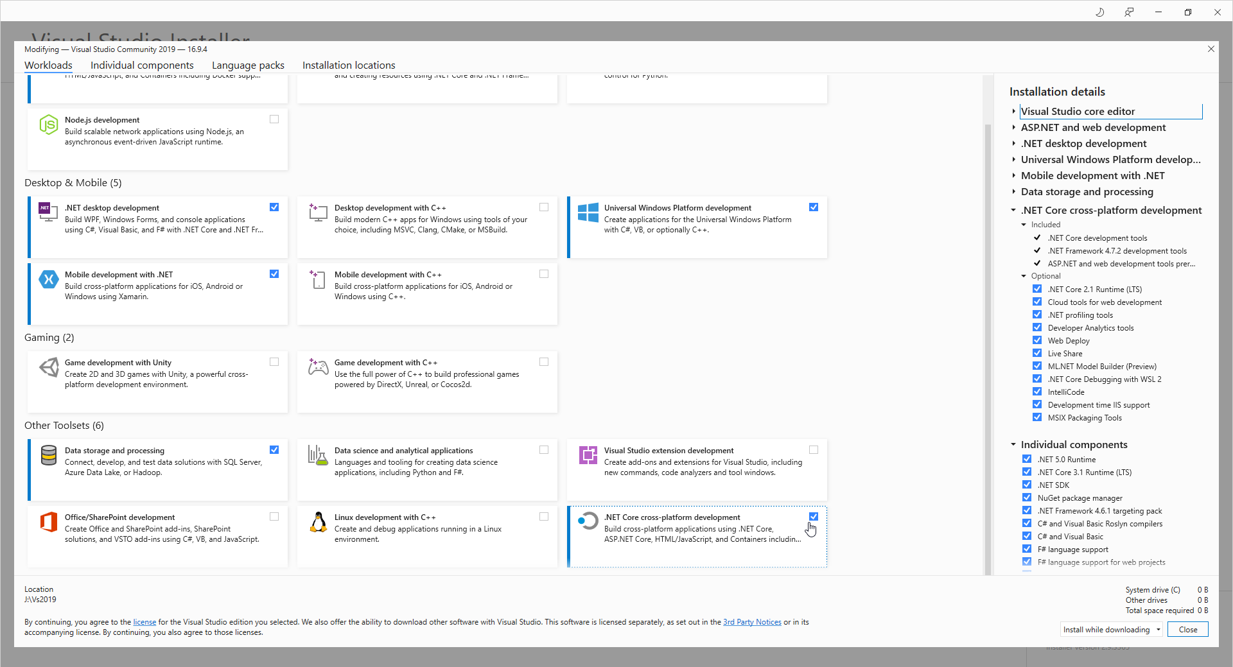Click the .NET desktop development icon
Image resolution: width=1233 pixels, height=667 pixels.
point(48,212)
